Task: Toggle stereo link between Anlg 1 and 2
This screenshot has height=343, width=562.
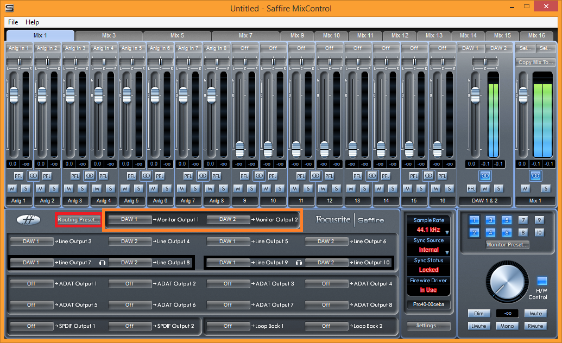Action: click(x=33, y=176)
